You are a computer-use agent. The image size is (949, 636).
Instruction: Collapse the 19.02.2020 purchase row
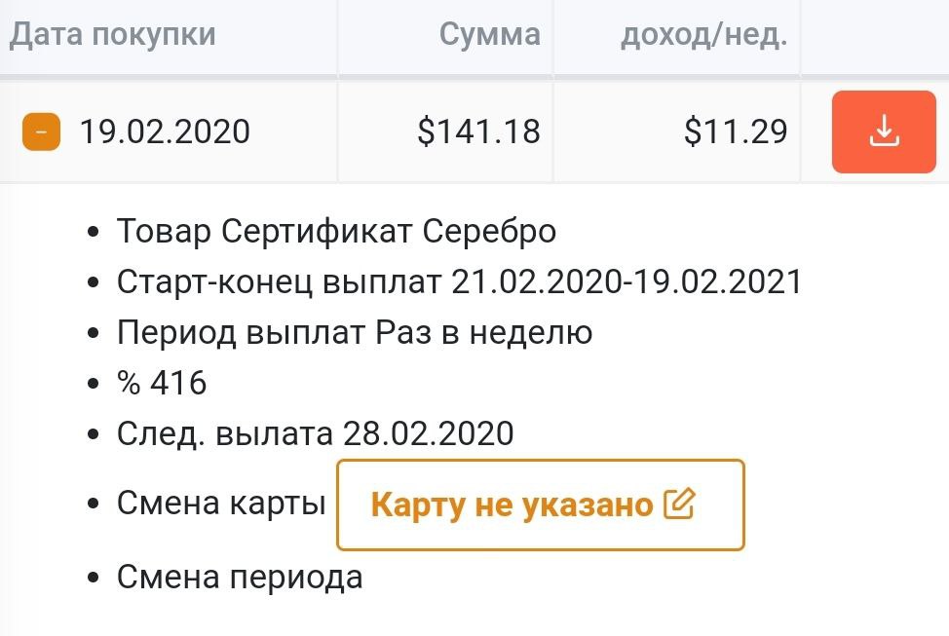coord(41,131)
